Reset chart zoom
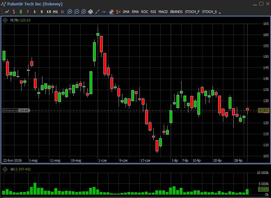 click(x=84, y=12)
